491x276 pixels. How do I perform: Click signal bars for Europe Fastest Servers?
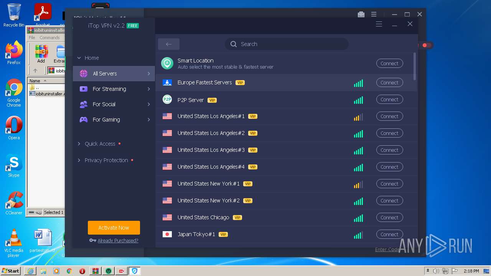click(x=358, y=83)
